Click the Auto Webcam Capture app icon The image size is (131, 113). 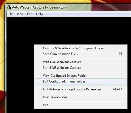pos(9,7)
